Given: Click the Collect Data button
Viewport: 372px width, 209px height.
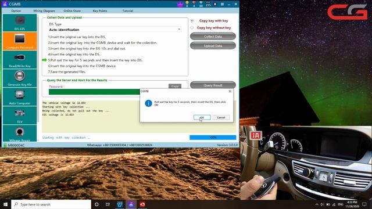Looking at the screenshot, I should (x=213, y=37).
